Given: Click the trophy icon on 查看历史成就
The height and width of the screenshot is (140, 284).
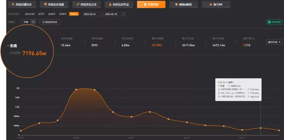Looking at the screenshot, I should [45, 4].
